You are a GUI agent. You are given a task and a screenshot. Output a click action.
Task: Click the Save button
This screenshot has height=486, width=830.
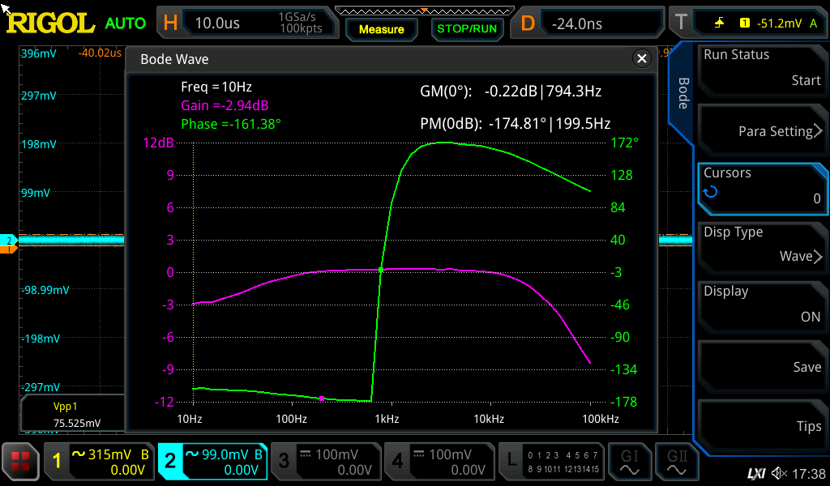[x=761, y=367]
